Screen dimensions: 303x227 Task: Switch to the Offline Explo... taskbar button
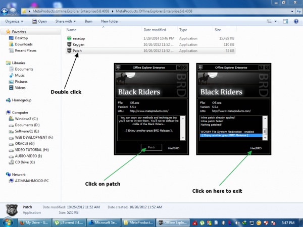pos(173,222)
